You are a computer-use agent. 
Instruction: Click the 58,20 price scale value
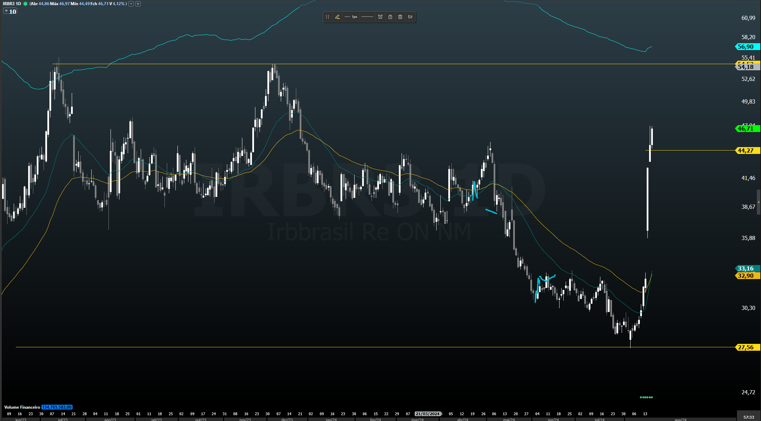pos(748,37)
